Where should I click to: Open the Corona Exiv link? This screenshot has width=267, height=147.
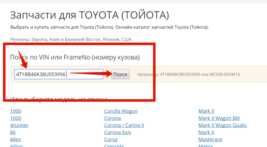pos(117,132)
